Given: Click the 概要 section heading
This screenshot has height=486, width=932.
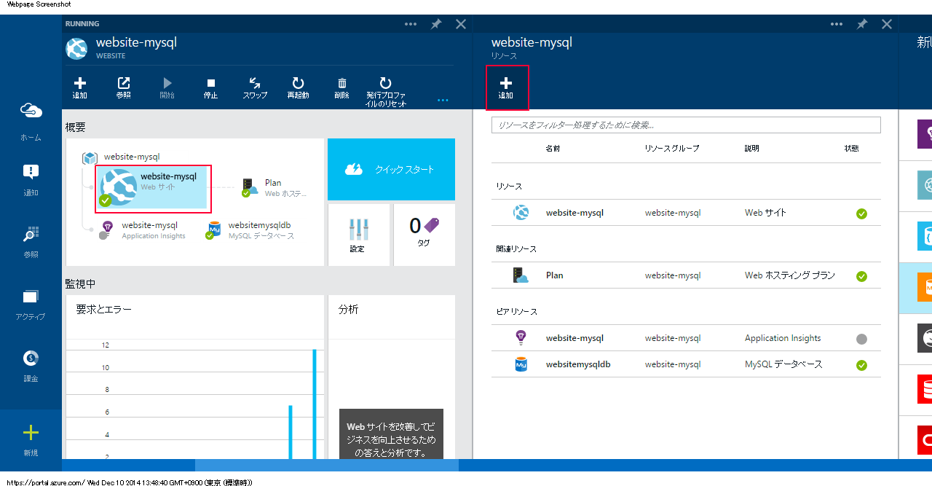Looking at the screenshot, I should coord(76,127).
